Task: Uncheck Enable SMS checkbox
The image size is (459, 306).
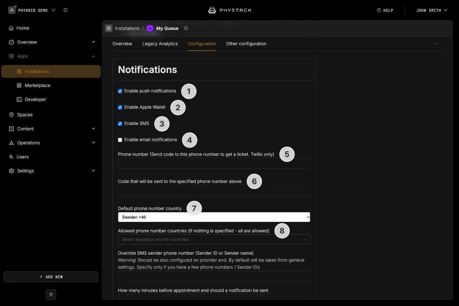Action: 120,124
